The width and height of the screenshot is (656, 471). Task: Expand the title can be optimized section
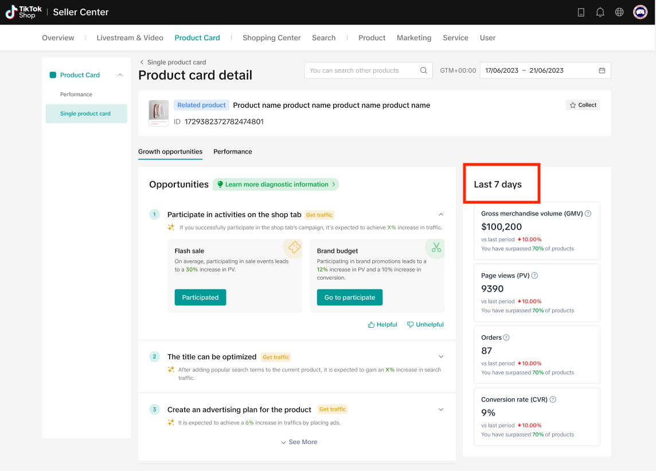pyautogui.click(x=440, y=357)
